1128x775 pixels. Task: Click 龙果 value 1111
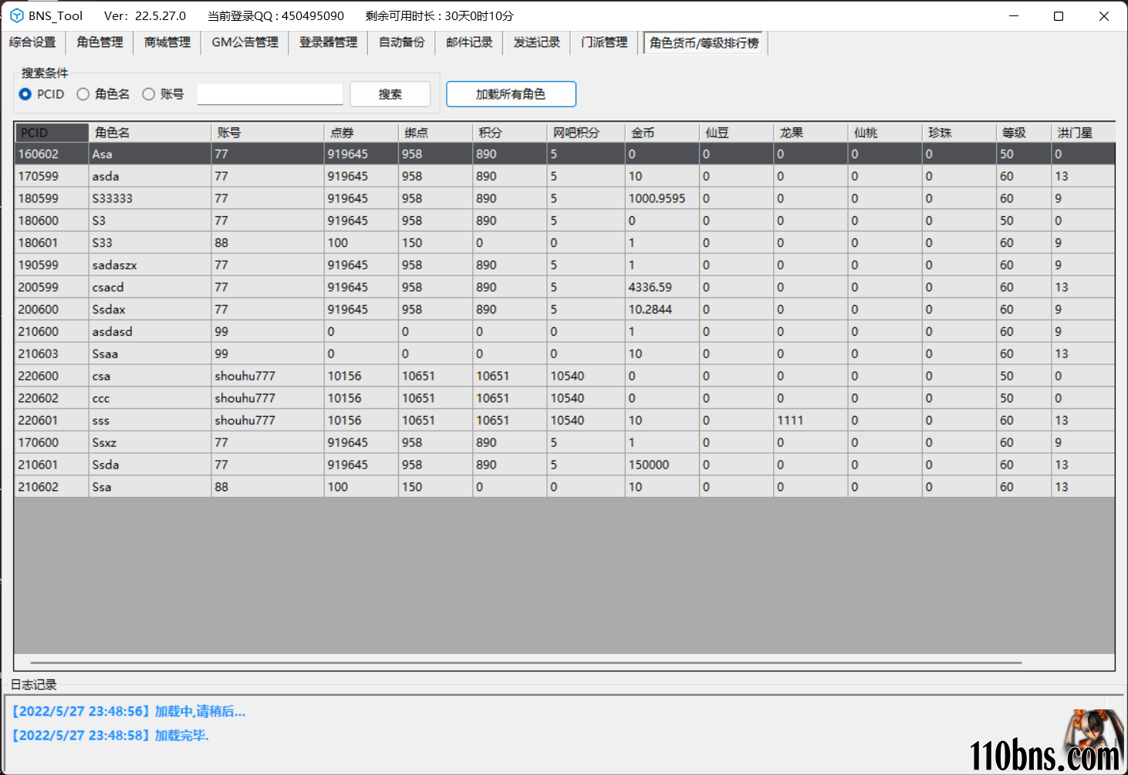click(811, 421)
